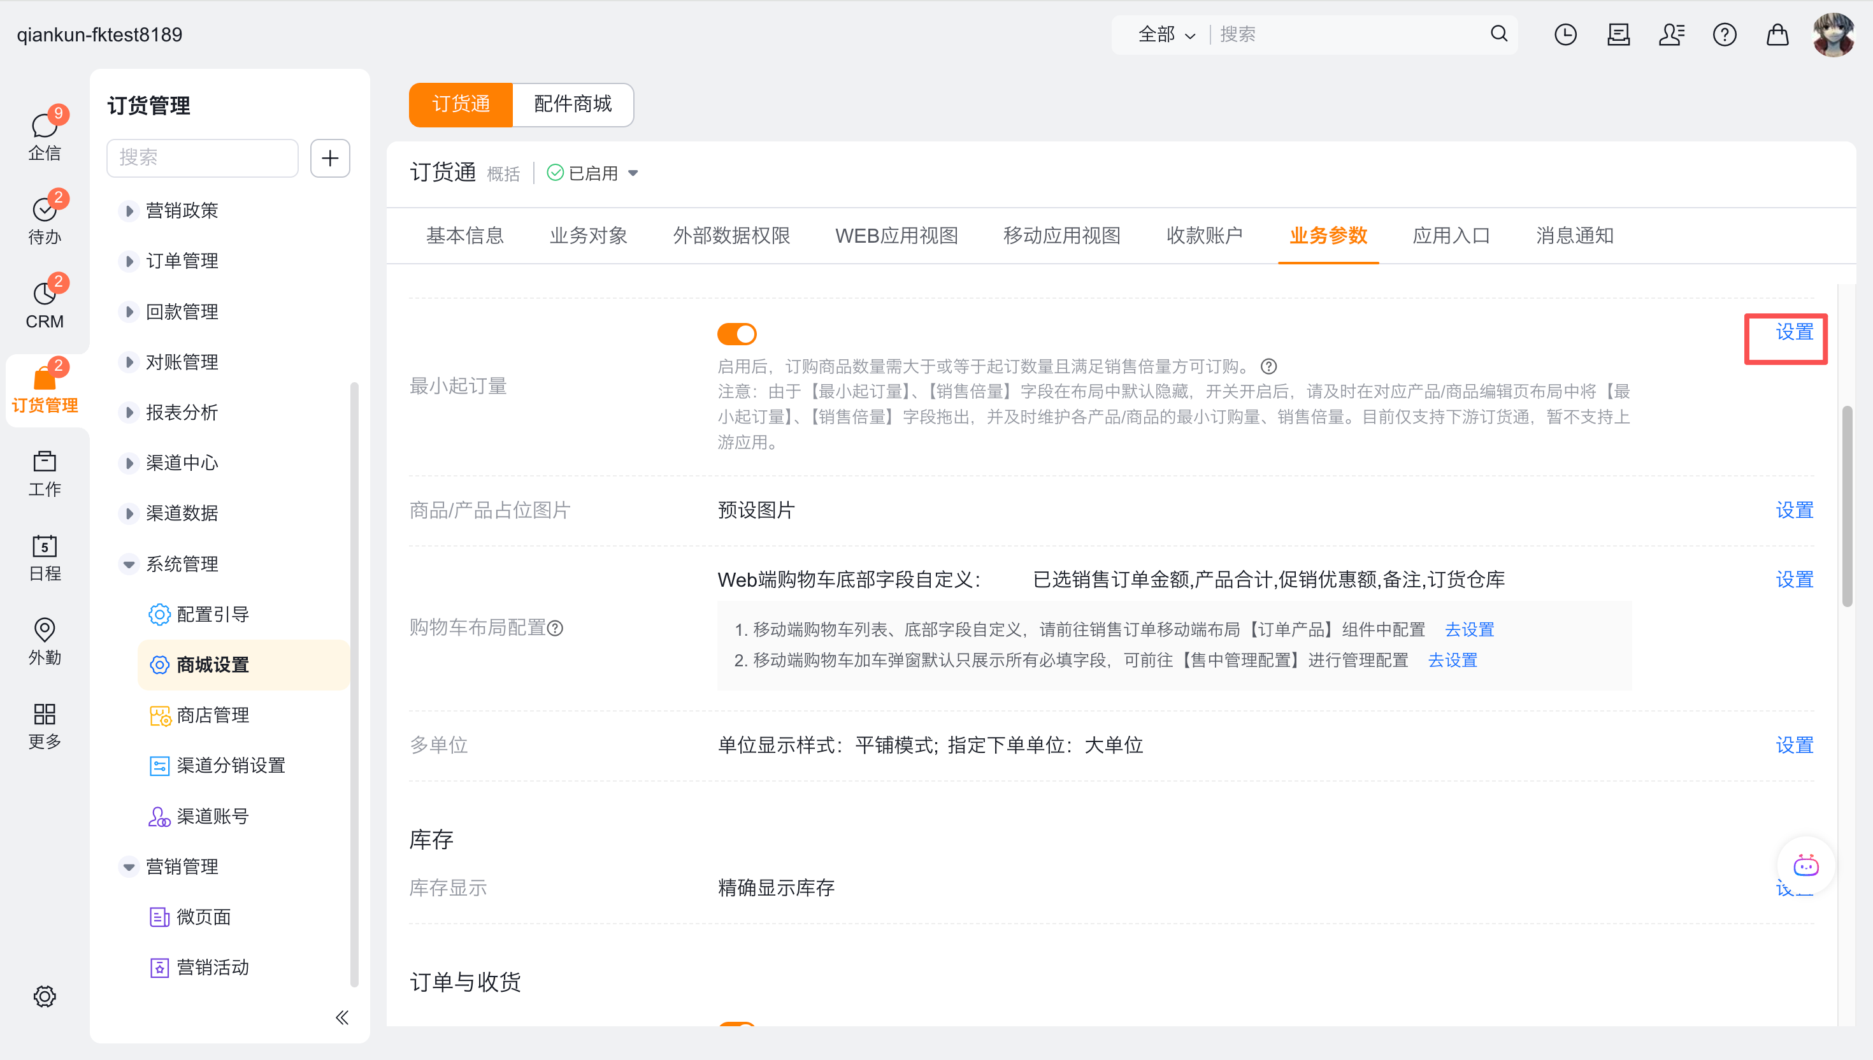The height and width of the screenshot is (1060, 1873).
Task: Click the history clock icon in header
Action: pyautogui.click(x=1565, y=34)
